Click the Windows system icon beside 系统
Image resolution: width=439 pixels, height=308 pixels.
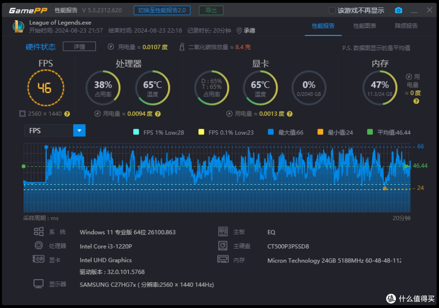click(x=39, y=232)
